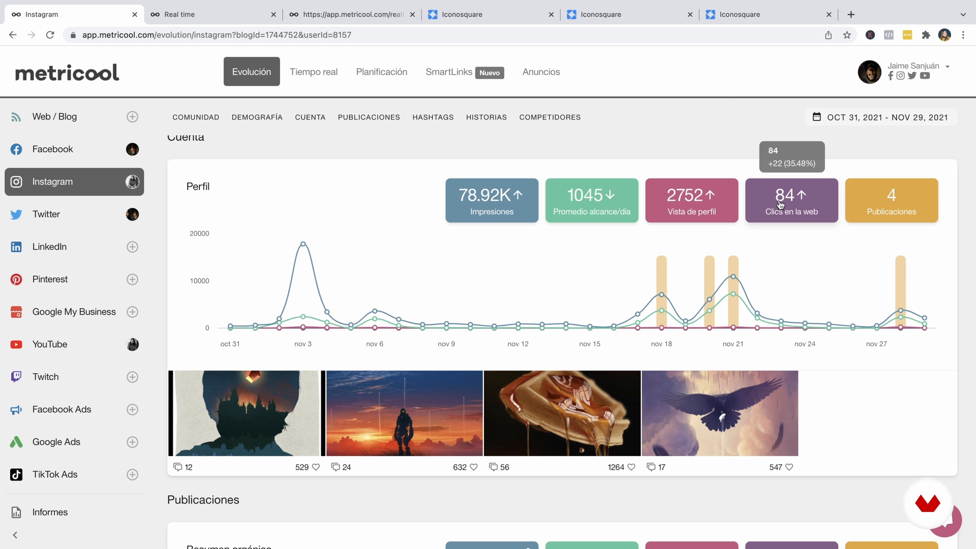Click calendar icon in date range picker
The image size is (976, 549).
pos(816,117)
